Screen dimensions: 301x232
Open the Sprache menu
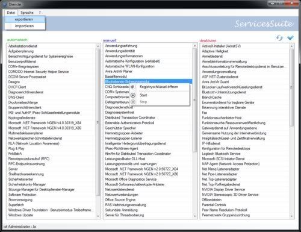click(27, 13)
